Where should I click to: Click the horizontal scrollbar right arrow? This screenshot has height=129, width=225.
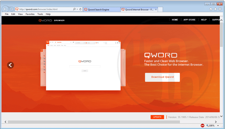[216, 122]
